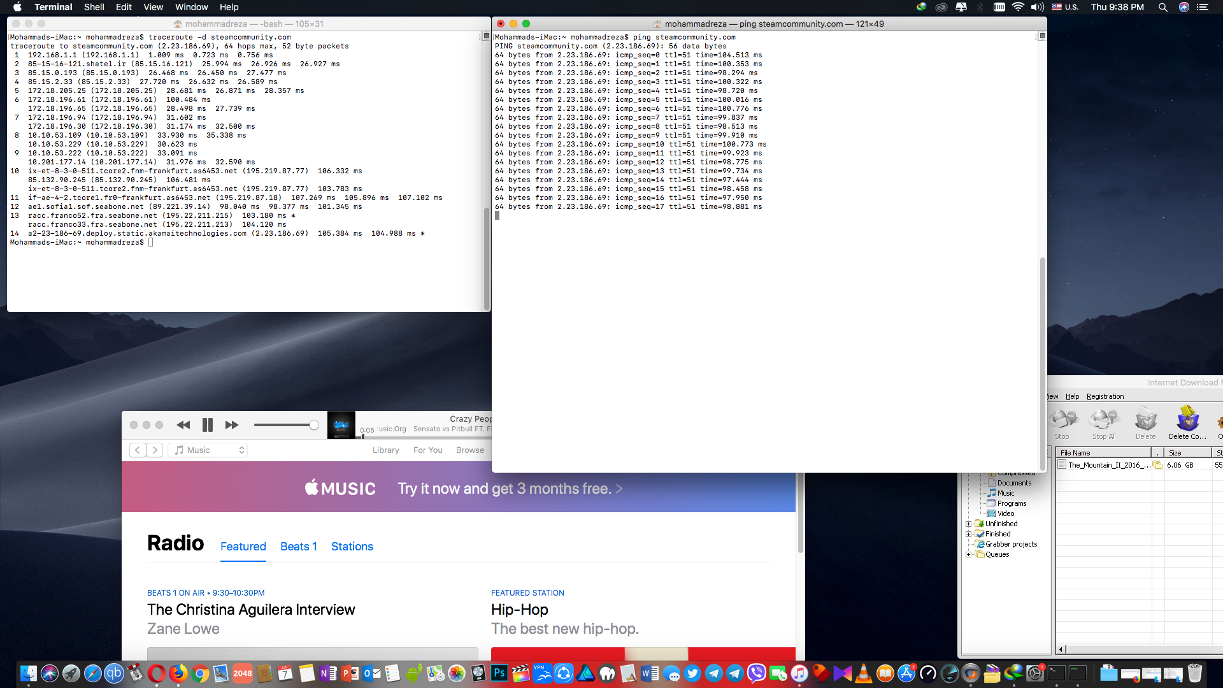Image resolution: width=1223 pixels, height=688 pixels.
Task: Open The Christina Aguilera Interview show
Action: tap(251, 610)
